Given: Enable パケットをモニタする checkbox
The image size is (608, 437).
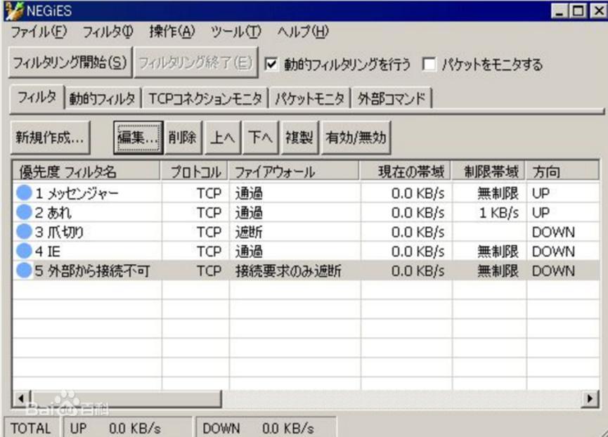Looking at the screenshot, I should [429, 64].
